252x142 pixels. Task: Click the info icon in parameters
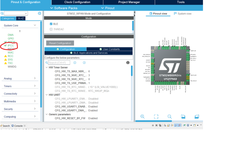(x=128, y=63)
